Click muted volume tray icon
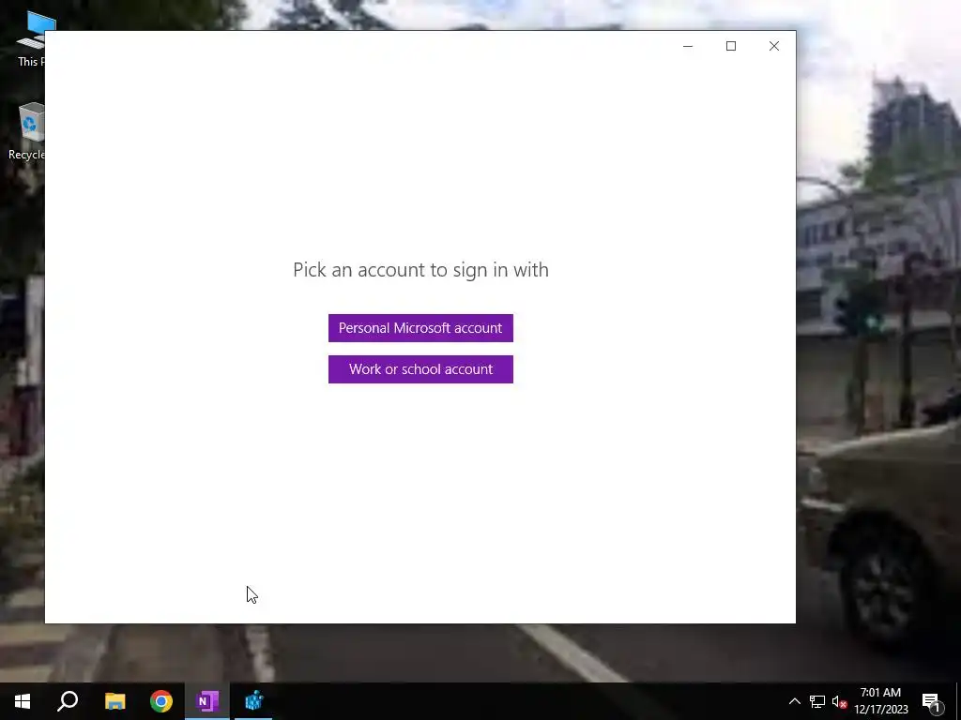The image size is (961, 720). point(839,701)
